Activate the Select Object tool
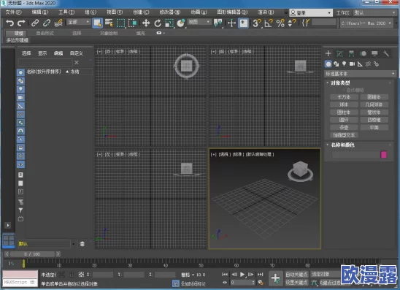This screenshot has height=290, width=400. 98,23
